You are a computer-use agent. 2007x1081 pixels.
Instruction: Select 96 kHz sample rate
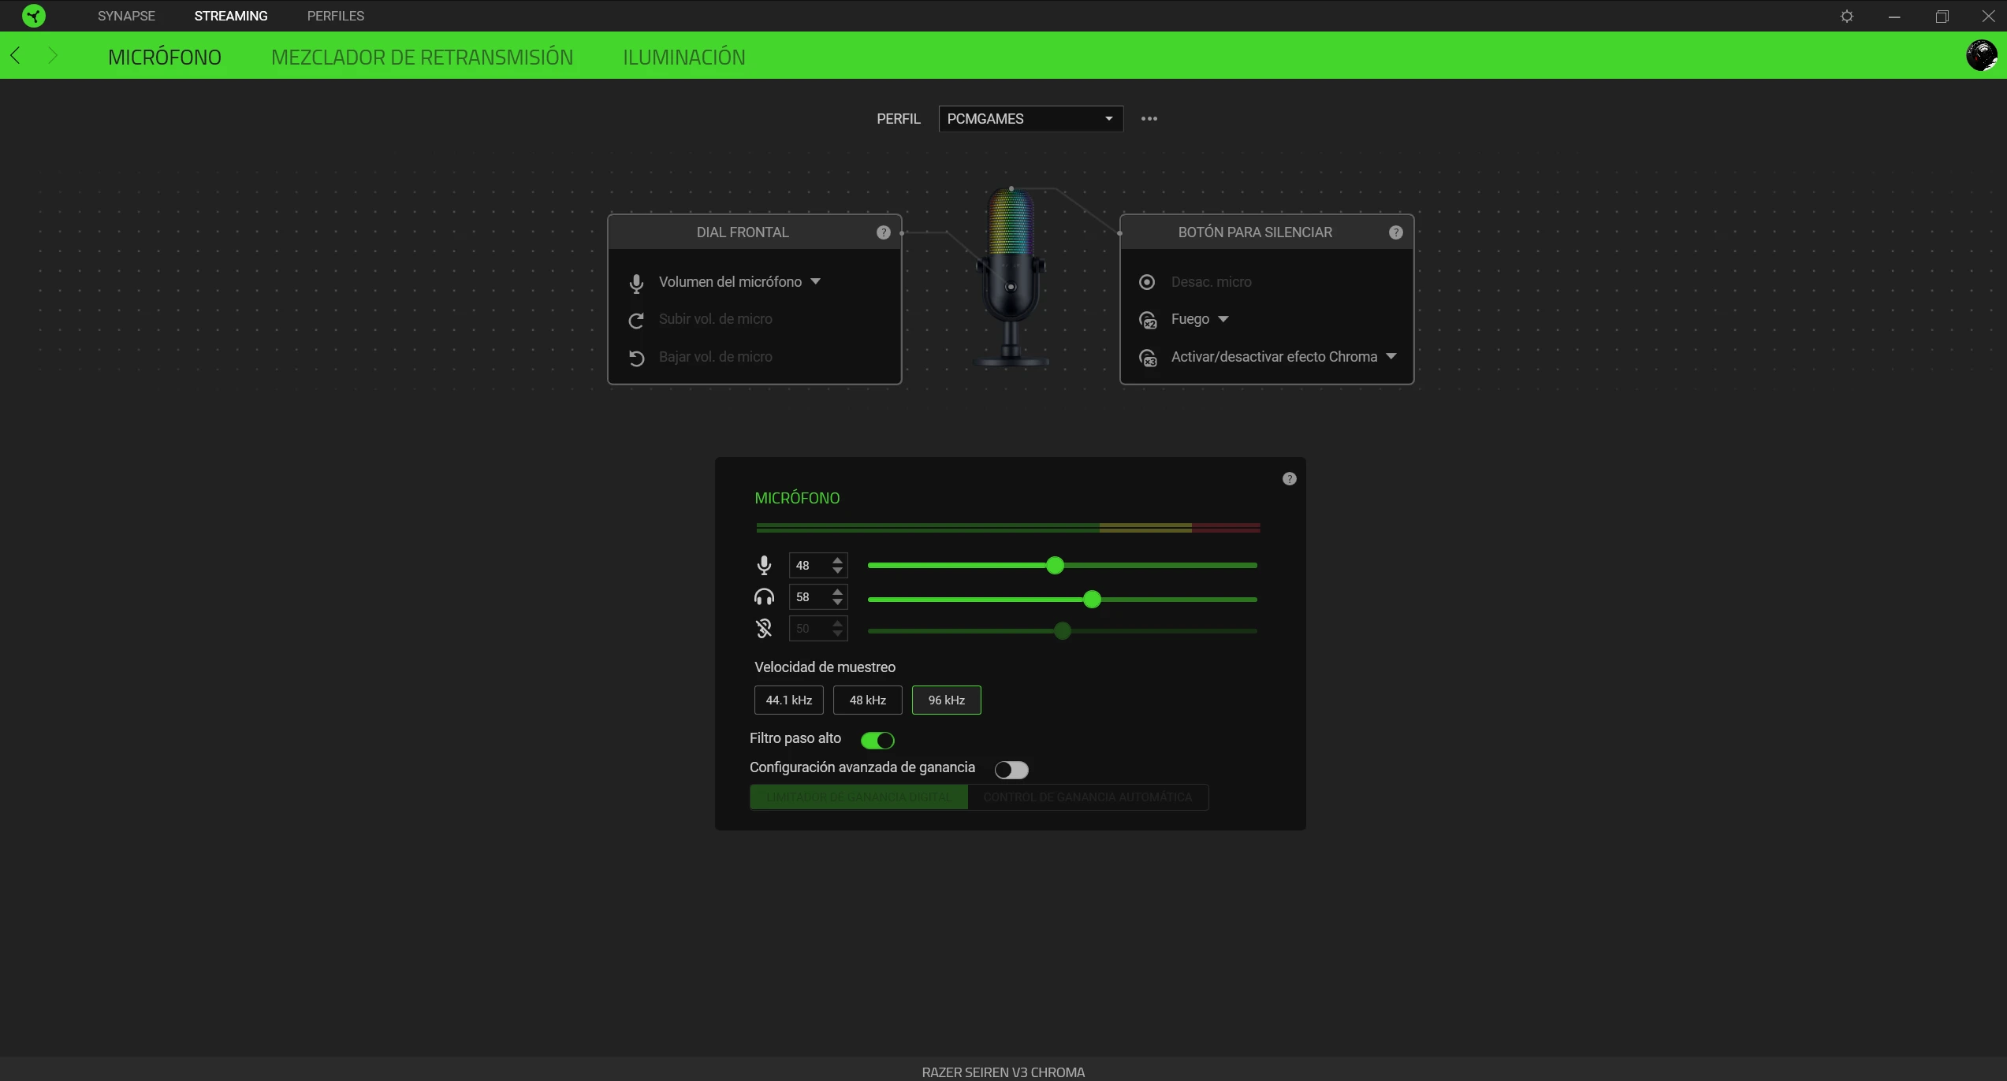tap(946, 700)
